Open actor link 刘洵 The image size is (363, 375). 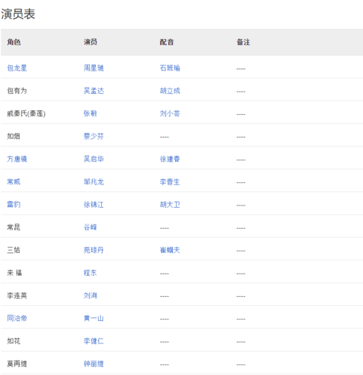(90, 295)
